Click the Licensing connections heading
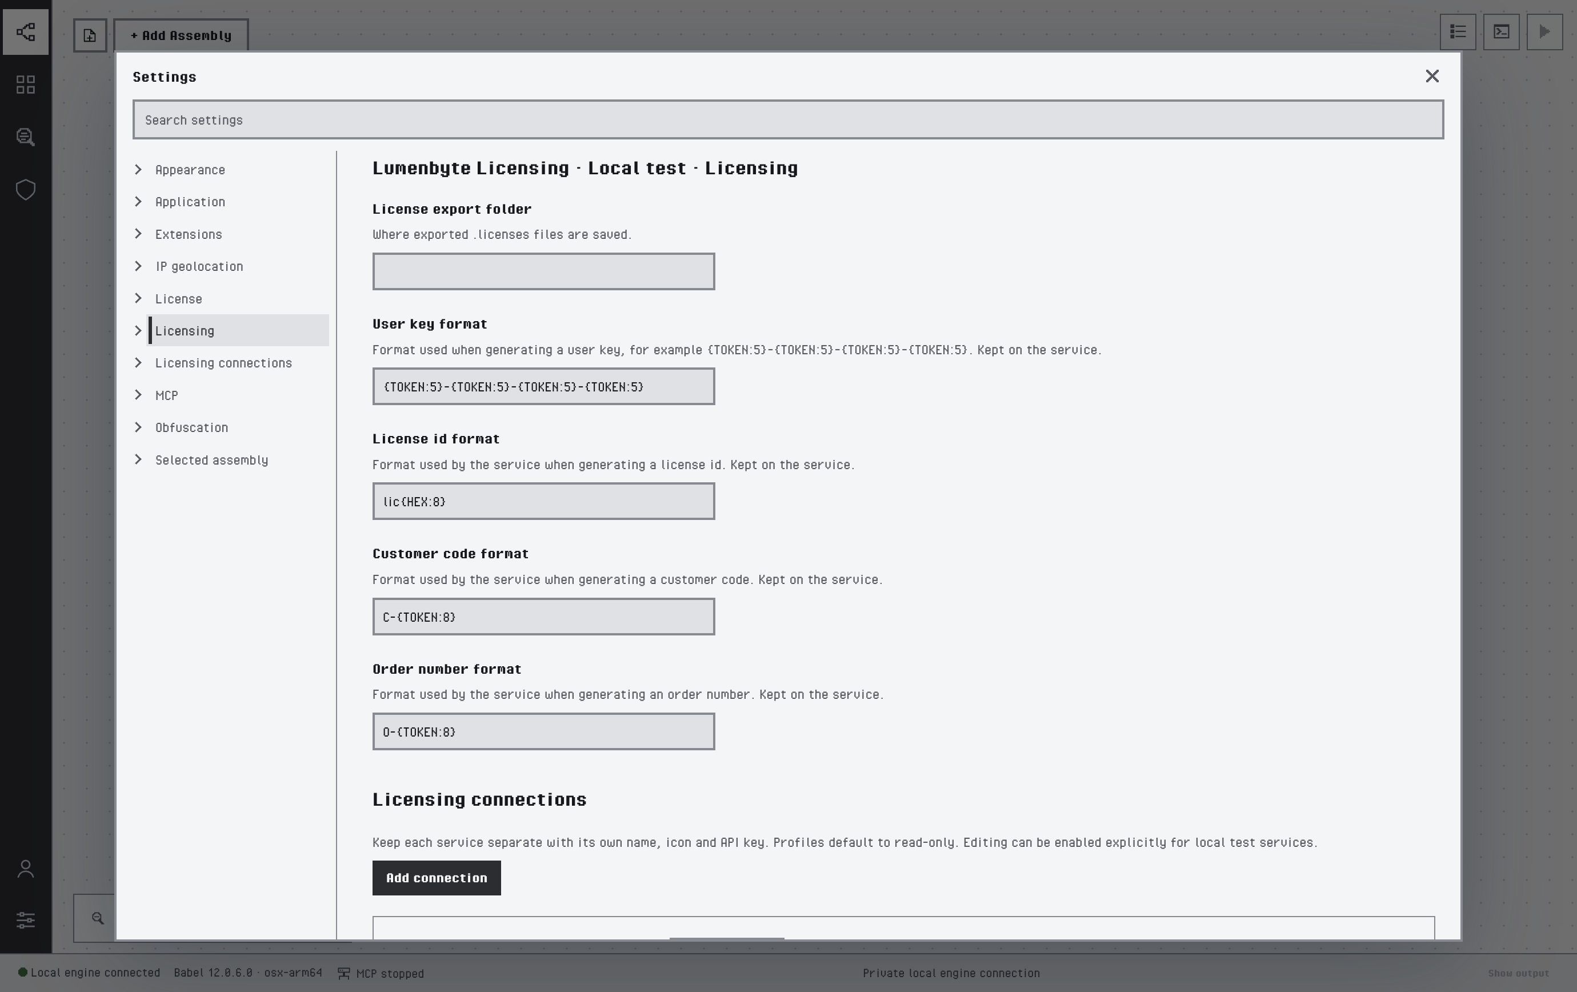This screenshot has width=1577, height=992. (x=479, y=799)
